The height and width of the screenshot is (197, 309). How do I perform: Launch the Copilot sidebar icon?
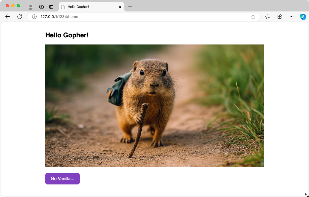(x=303, y=17)
